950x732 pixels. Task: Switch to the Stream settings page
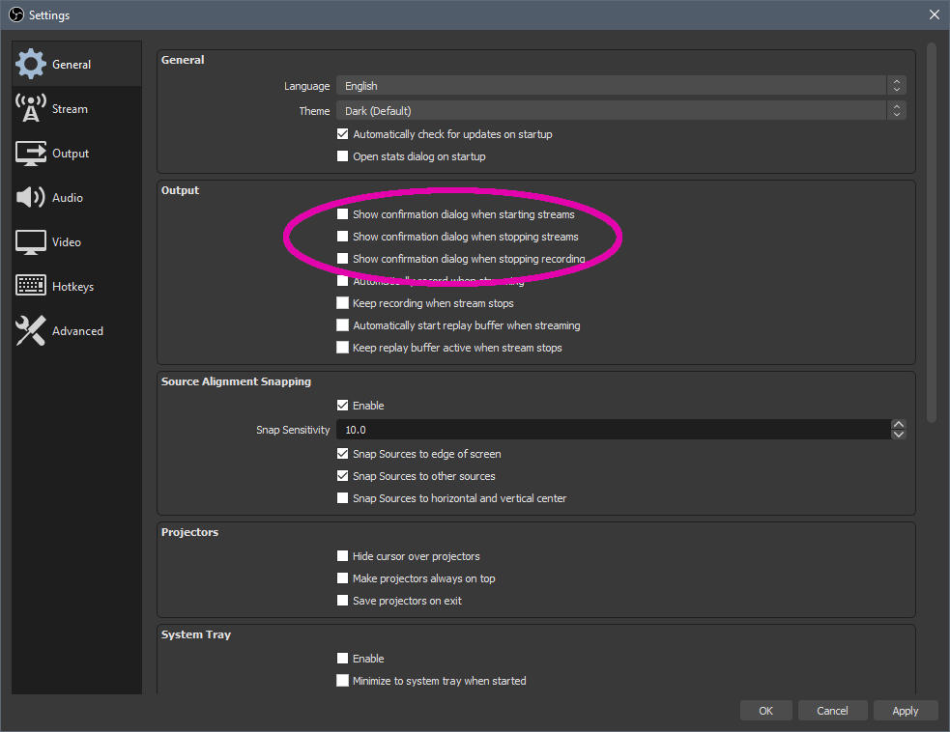[x=70, y=108]
